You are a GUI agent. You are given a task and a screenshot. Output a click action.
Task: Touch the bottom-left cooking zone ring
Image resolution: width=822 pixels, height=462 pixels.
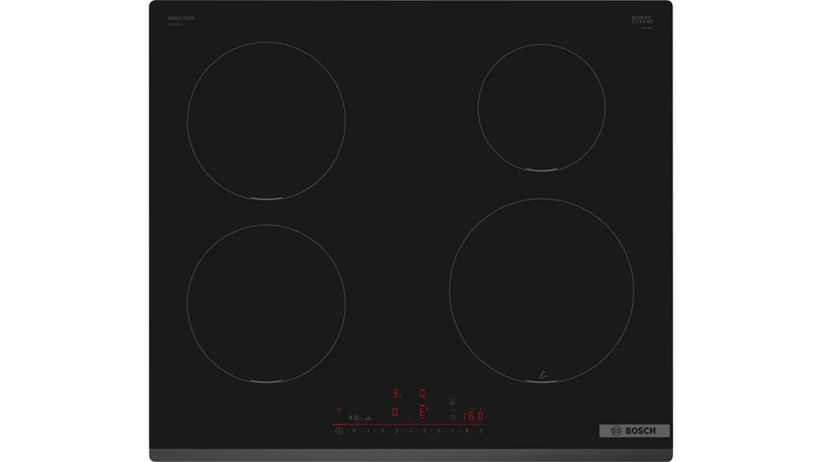pos(266,303)
